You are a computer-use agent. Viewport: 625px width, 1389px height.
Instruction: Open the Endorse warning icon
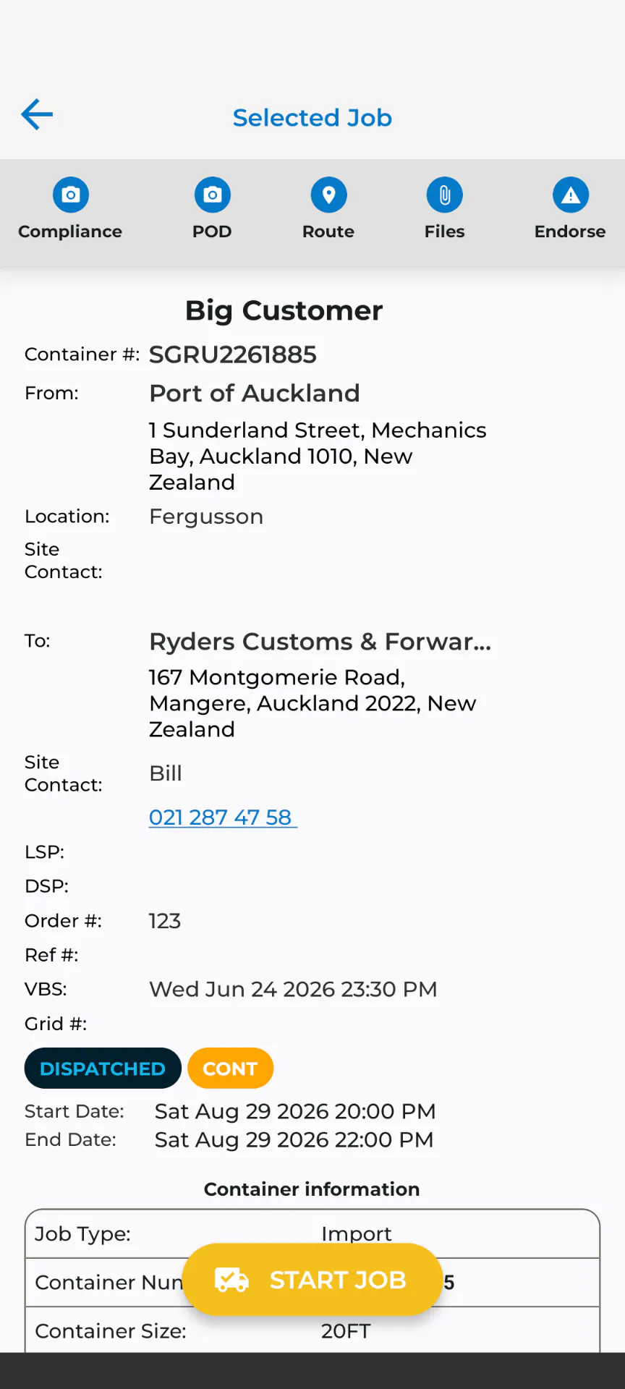(571, 195)
